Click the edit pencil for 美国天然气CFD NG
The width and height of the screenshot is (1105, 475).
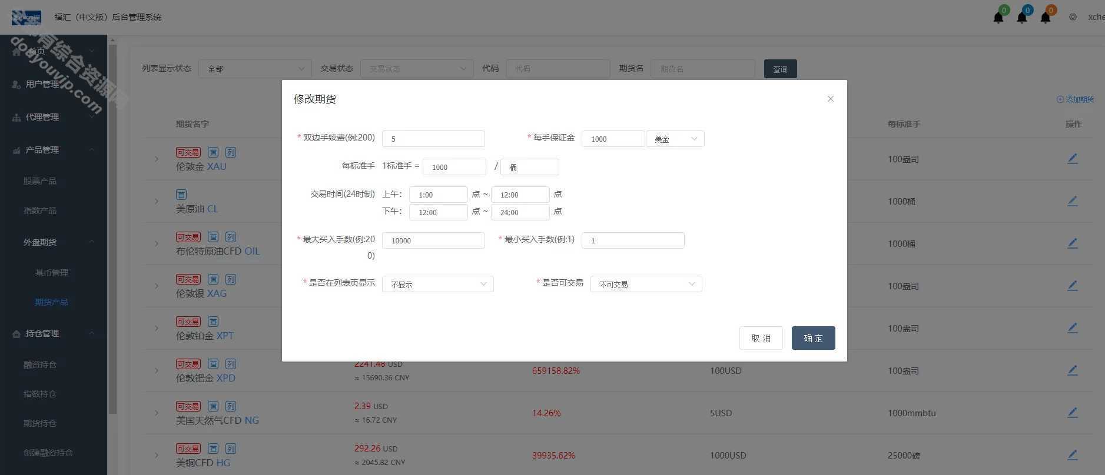(1073, 413)
